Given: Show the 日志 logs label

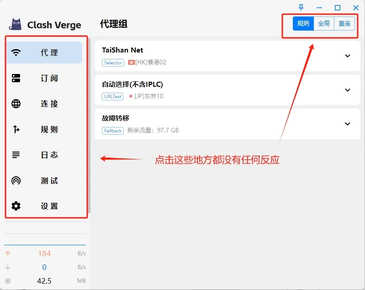Looking at the screenshot, I should click(x=49, y=155).
